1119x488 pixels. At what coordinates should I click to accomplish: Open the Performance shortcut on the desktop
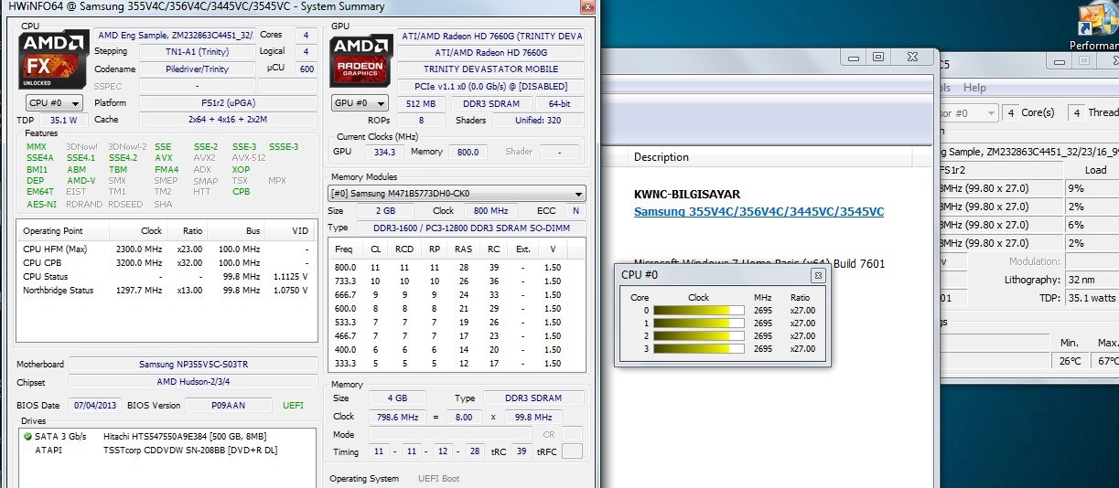(x=1094, y=25)
